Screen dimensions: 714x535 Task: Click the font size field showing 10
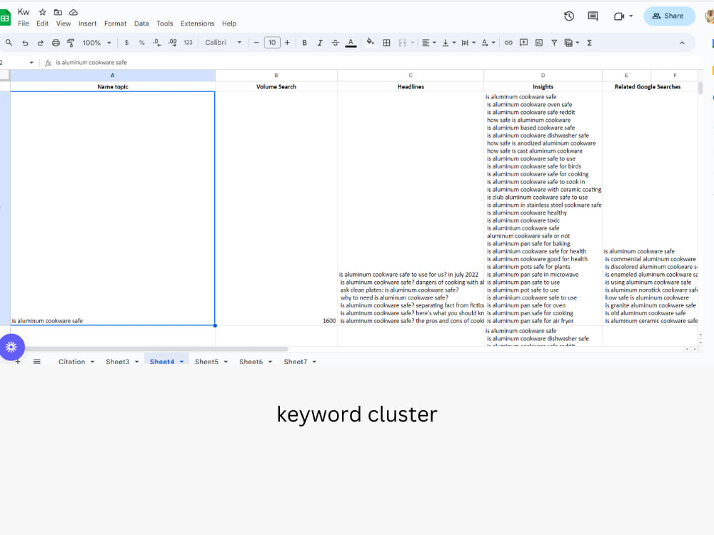pos(272,43)
